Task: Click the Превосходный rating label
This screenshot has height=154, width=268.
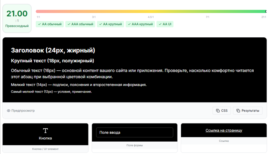Action: click(x=17, y=26)
